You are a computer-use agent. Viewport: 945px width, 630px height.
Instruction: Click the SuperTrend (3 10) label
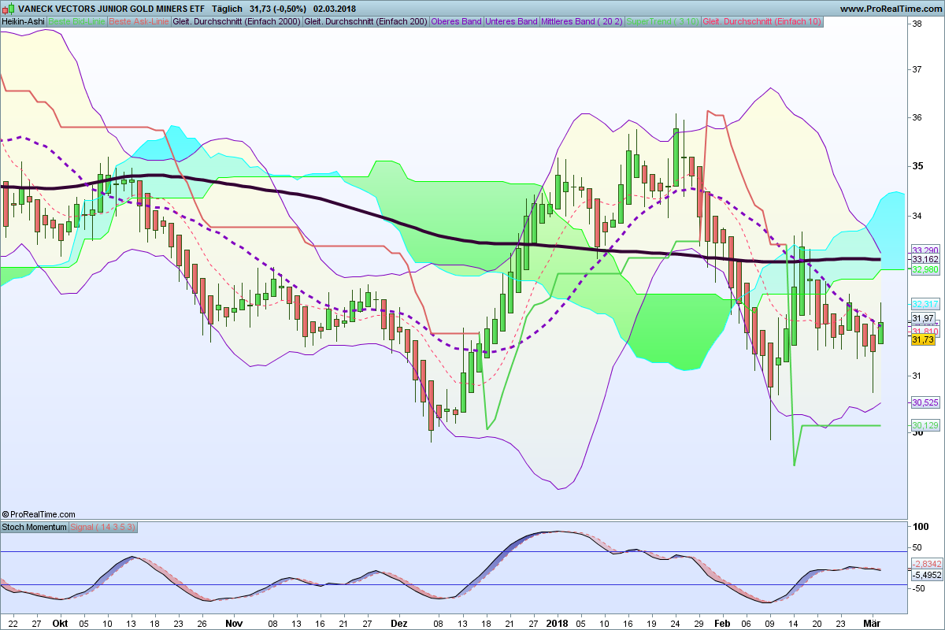662,21
